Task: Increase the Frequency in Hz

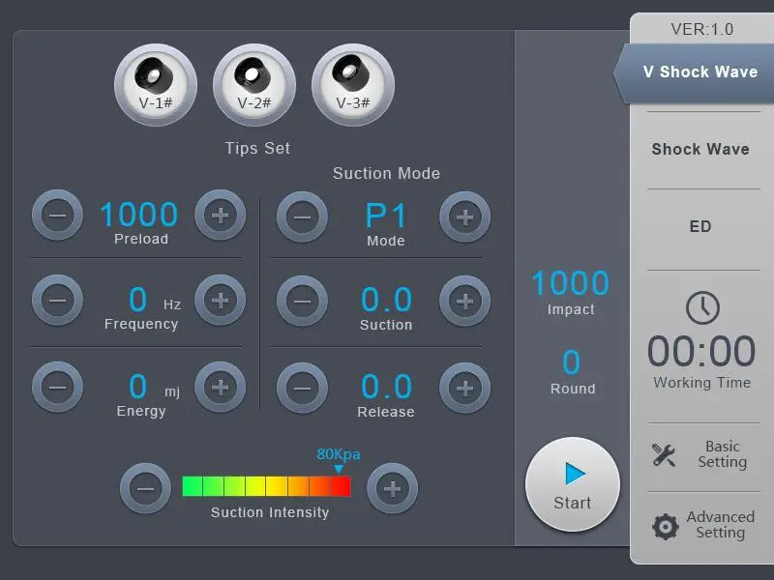Action: pos(221,300)
